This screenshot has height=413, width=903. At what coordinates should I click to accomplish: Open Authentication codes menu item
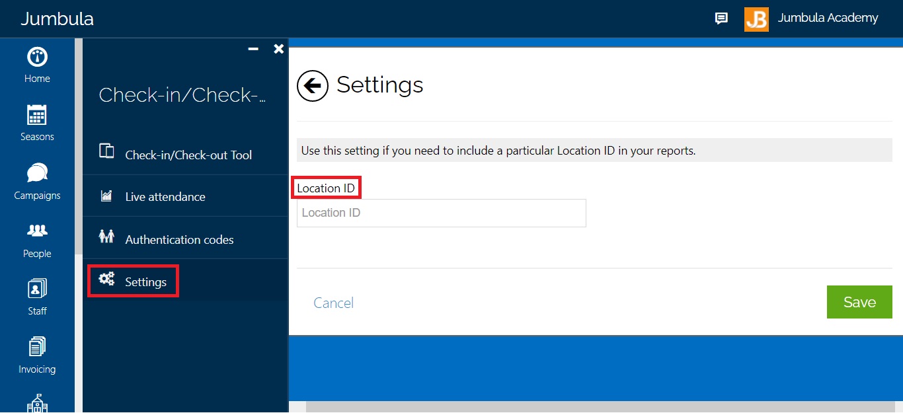click(x=186, y=239)
